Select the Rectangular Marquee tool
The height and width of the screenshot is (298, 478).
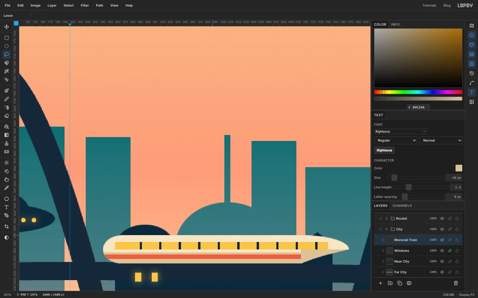click(x=7, y=38)
